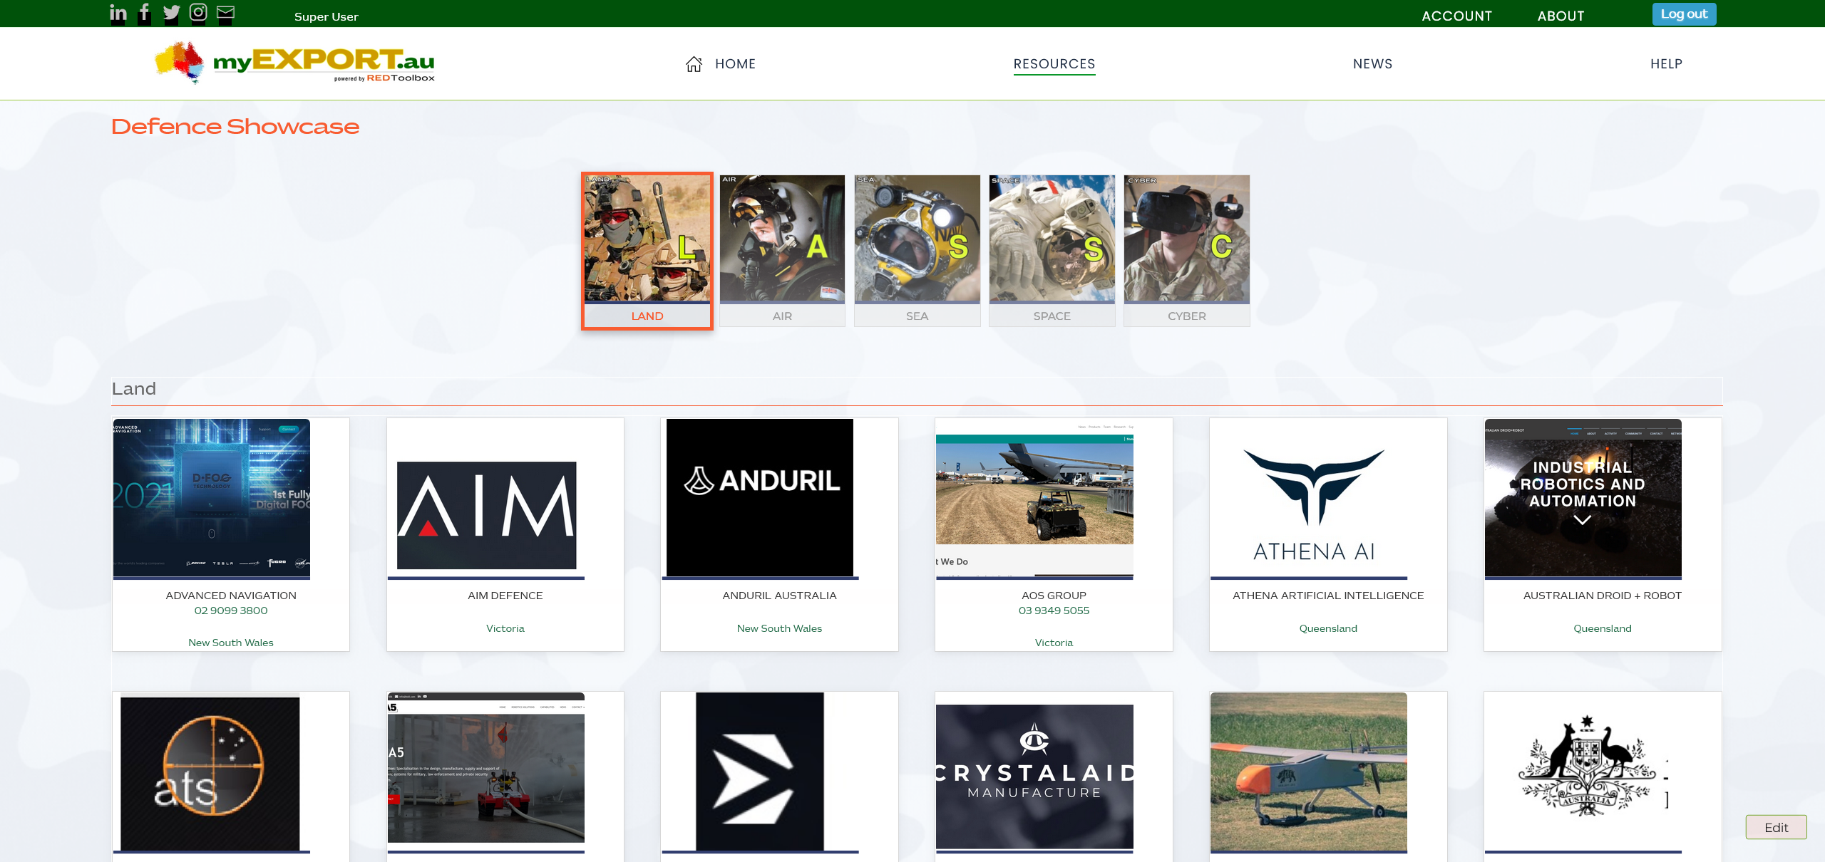Click the Super User label

326,16
